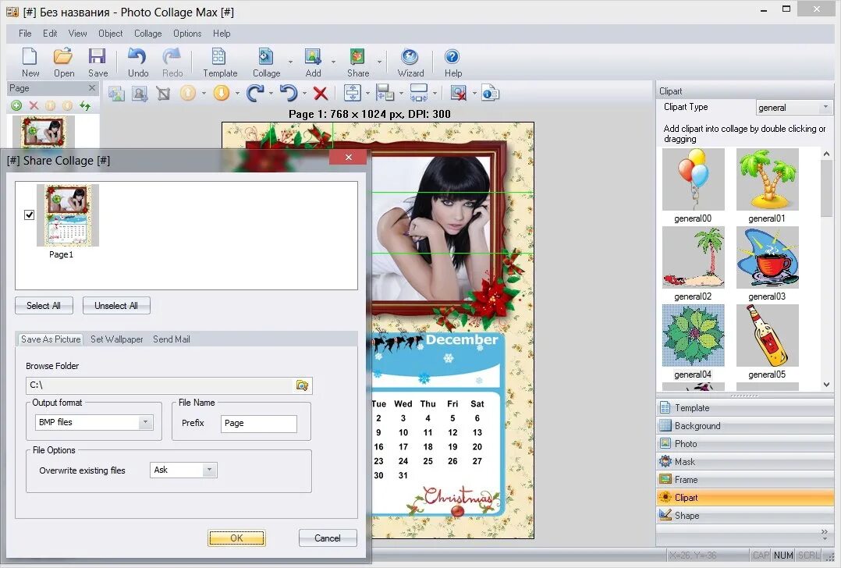Select the Save As Picture tab
Screen dimensions: 841x568
(x=51, y=339)
